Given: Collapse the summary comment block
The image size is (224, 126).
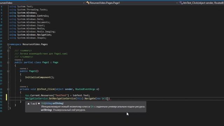Looking at the screenshot, I should click(8, 51).
